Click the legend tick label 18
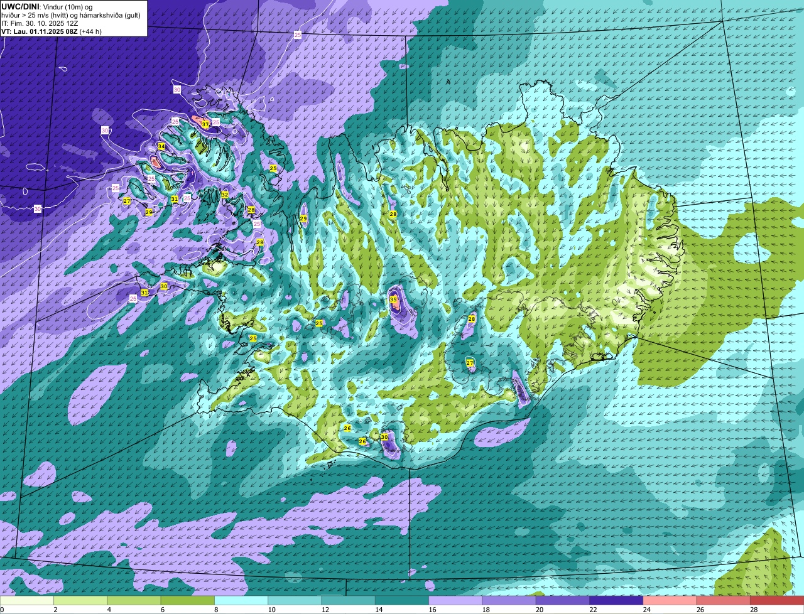Viewport: 804px width, 614px height. point(485,610)
